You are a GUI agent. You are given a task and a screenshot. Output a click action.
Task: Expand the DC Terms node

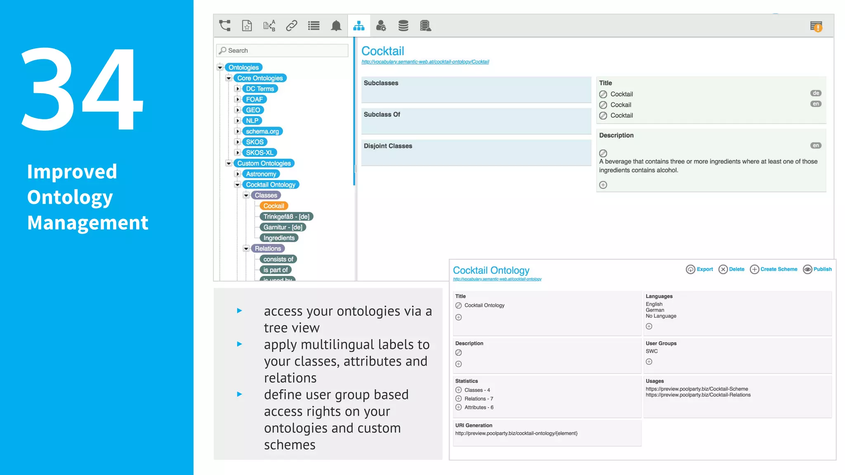point(238,89)
